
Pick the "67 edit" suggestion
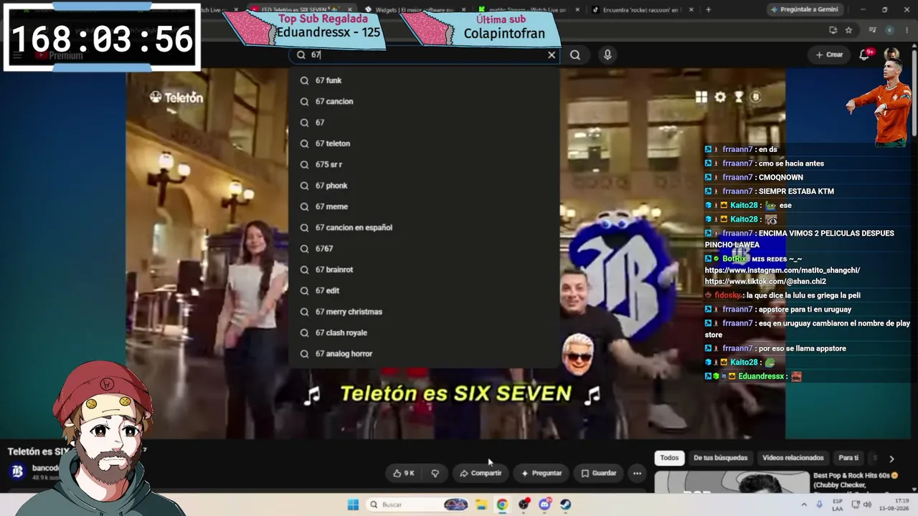coord(423,290)
